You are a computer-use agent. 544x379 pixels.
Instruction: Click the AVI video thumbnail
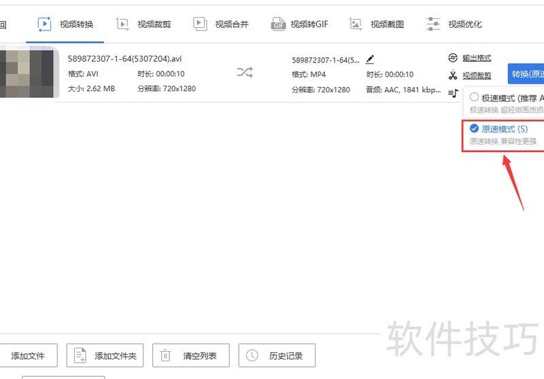click(x=29, y=74)
